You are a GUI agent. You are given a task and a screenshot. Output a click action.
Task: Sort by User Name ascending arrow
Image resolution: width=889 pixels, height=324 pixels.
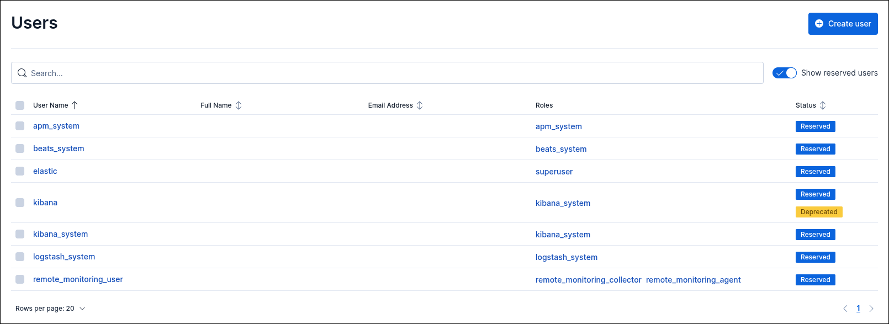[75, 105]
